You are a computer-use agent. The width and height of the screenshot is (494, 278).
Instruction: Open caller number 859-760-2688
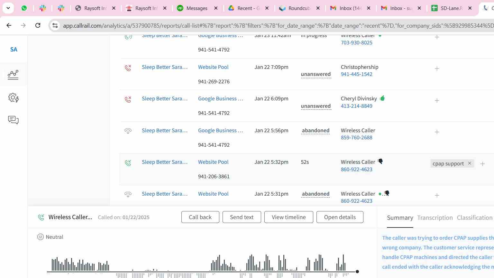[x=356, y=137]
